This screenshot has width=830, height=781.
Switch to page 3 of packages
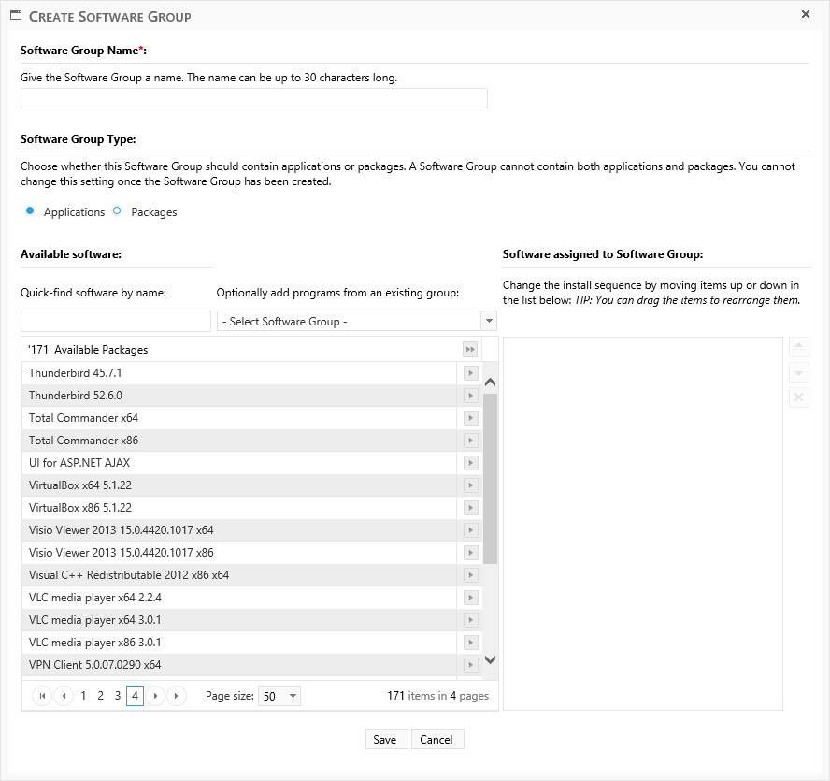(x=117, y=696)
